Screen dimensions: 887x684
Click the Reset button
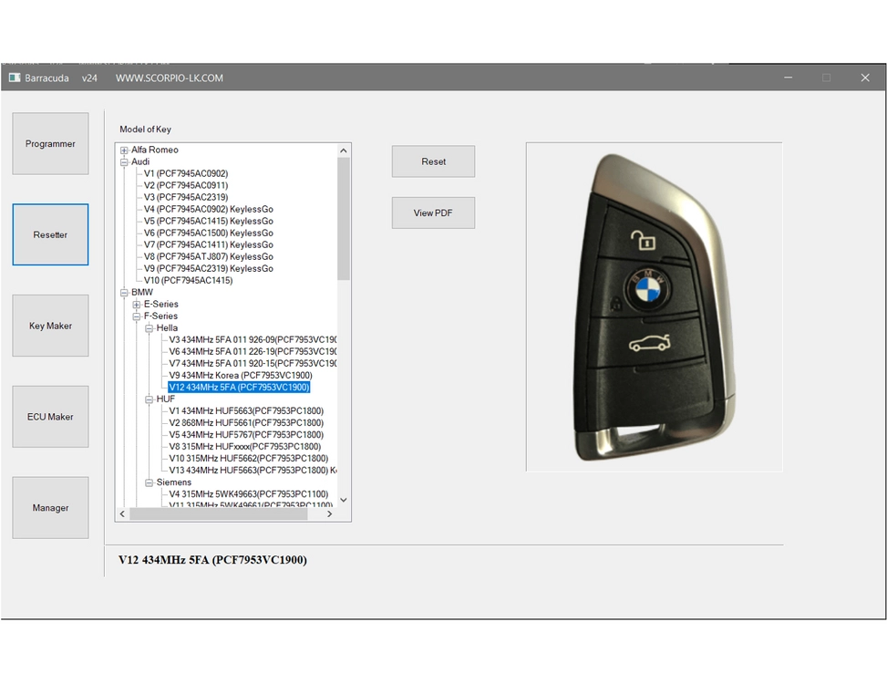433,161
